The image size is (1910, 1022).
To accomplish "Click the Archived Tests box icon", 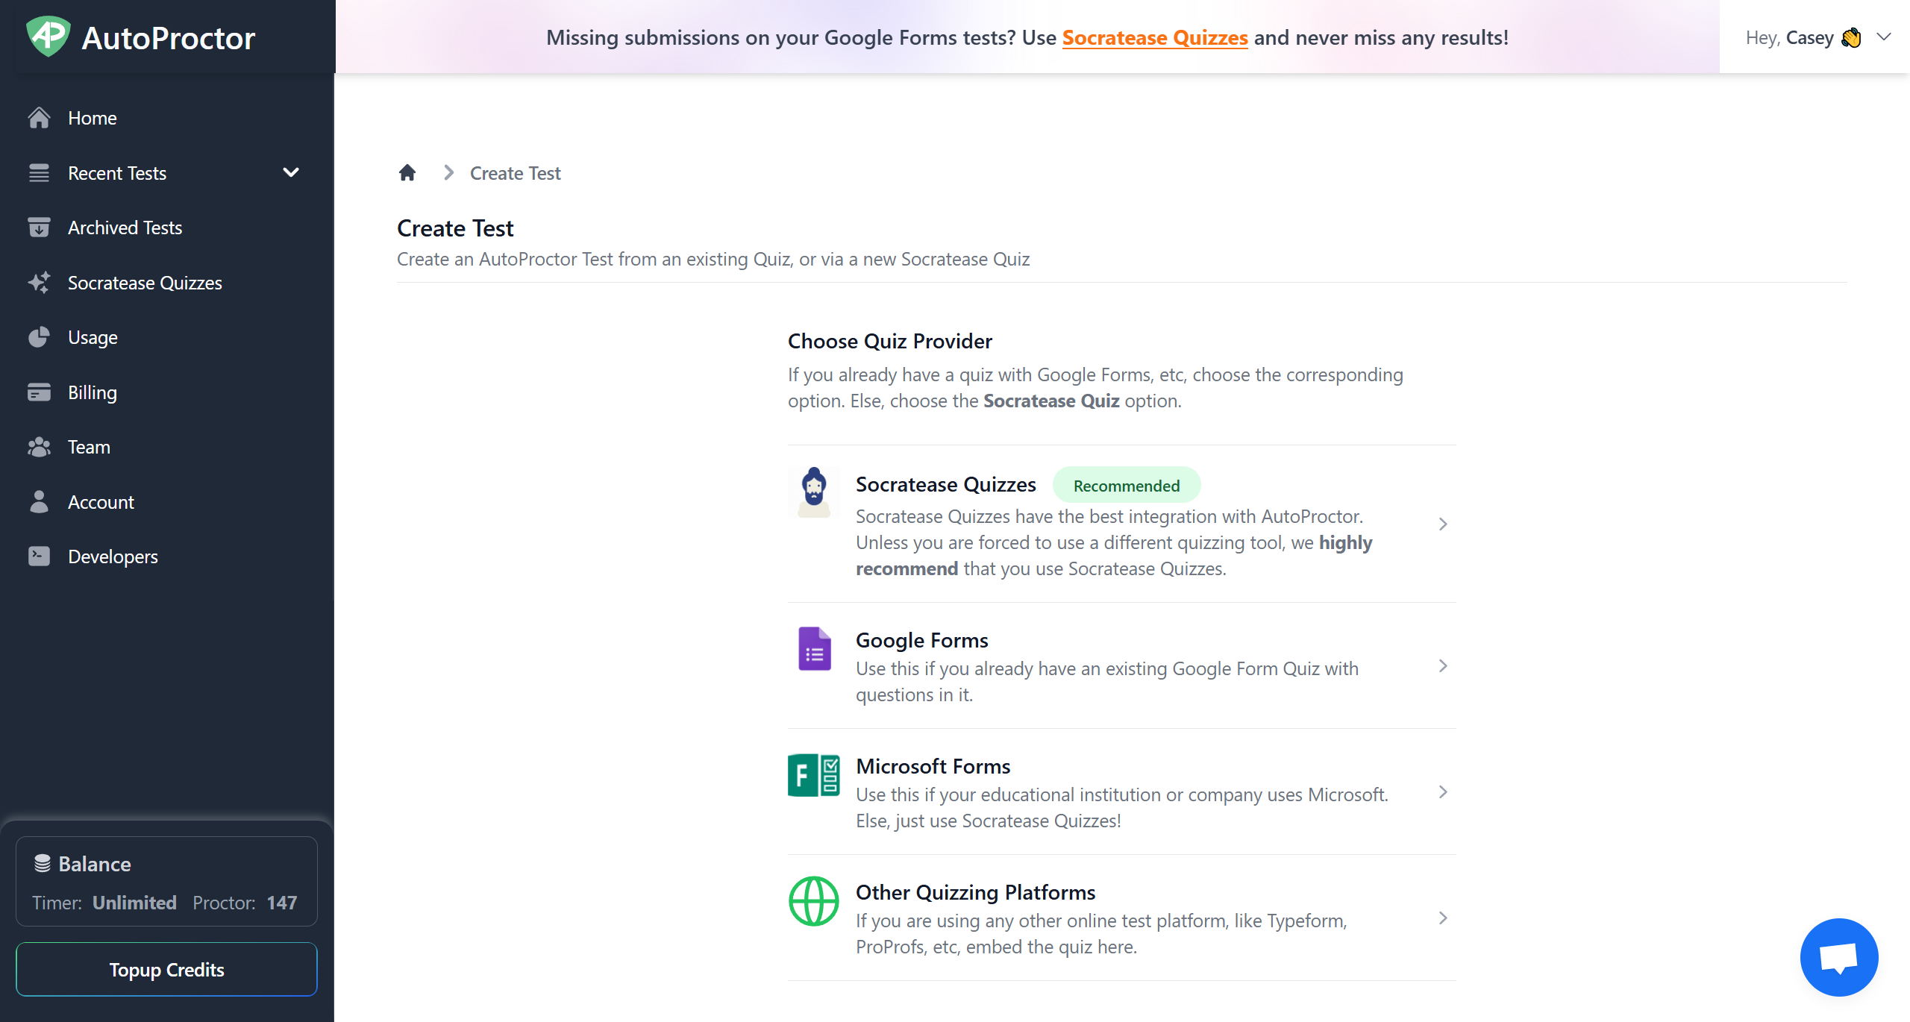I will (39, 228).
